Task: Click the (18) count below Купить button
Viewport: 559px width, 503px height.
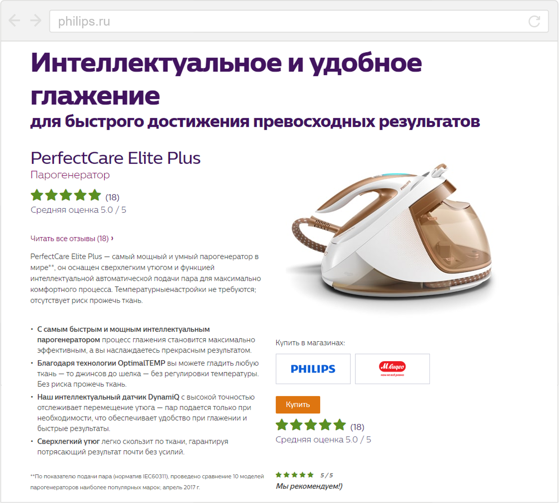Action: (x=357, y=427)
